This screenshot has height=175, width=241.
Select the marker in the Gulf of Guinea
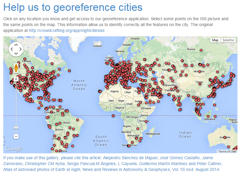click(113, 115)
